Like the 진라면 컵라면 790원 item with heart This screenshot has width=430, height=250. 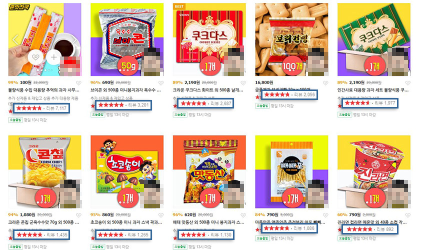(x=408, y=215)
